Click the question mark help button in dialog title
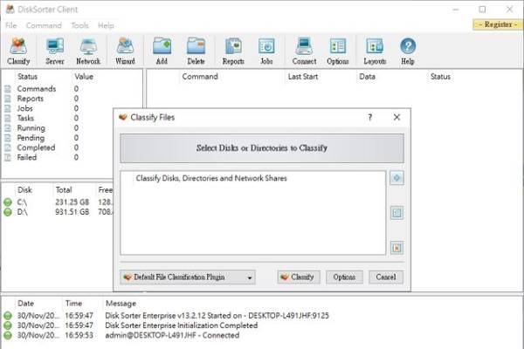 click(x=370, y=117)
